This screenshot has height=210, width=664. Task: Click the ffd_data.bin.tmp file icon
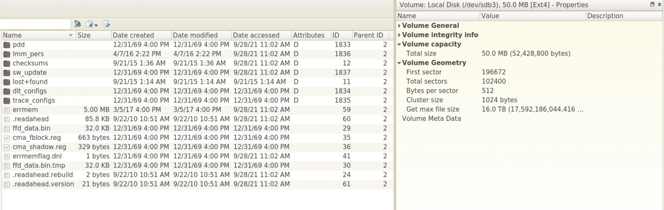pyautogui.click(x=7, y=165)
